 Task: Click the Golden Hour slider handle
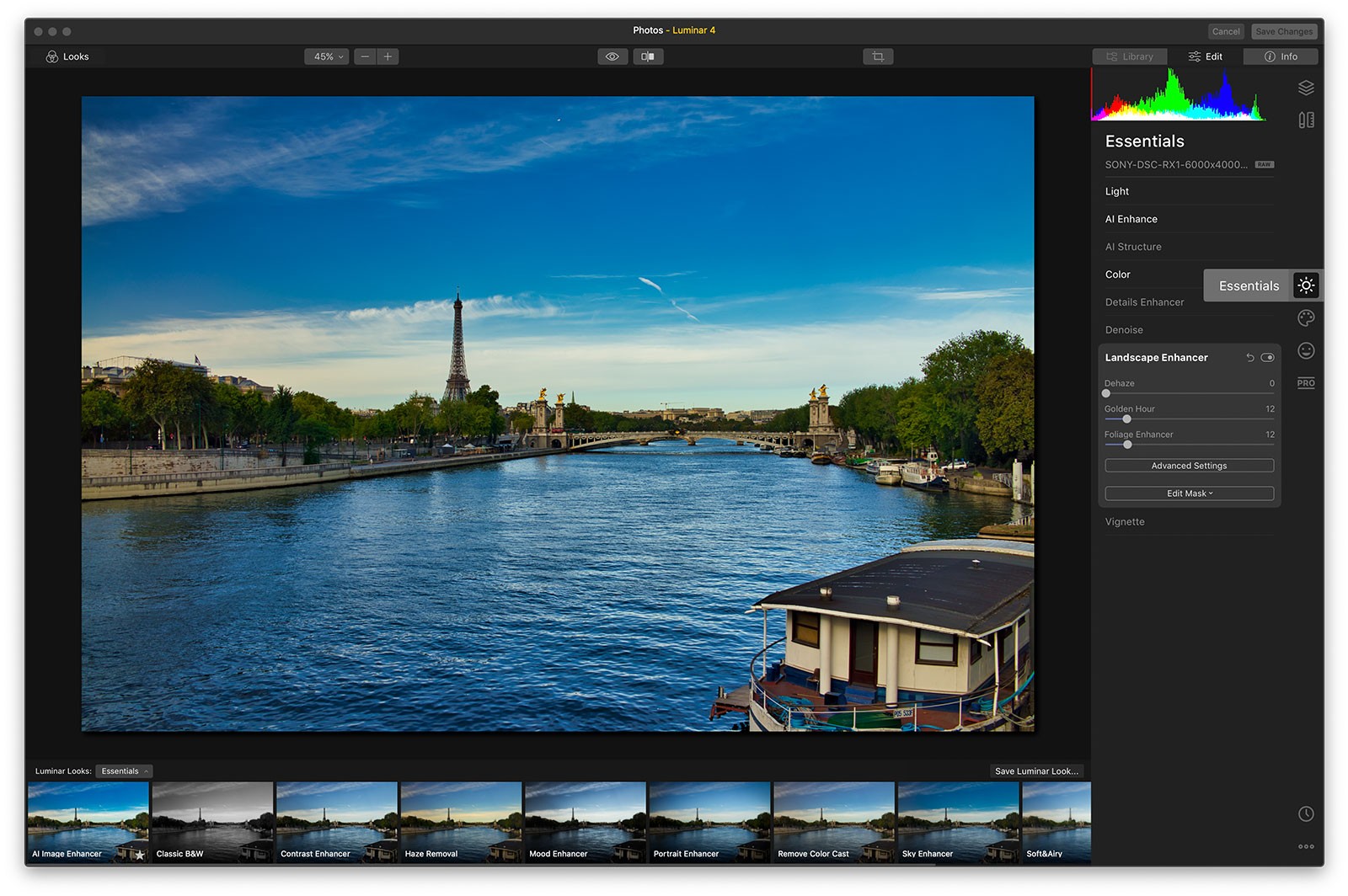point(1126,419)
